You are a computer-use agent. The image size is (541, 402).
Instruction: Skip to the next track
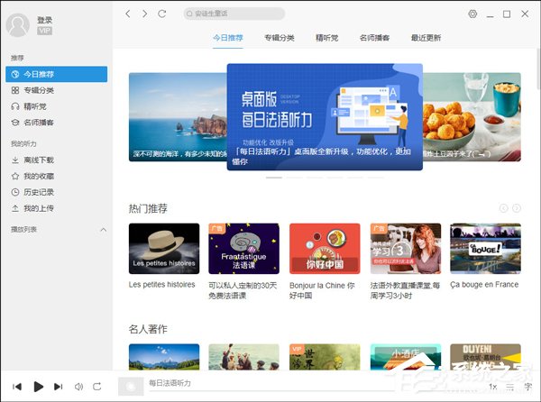click(x=59, y=387)
